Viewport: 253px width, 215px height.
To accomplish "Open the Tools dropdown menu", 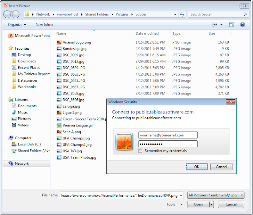I will coord(174,204).
